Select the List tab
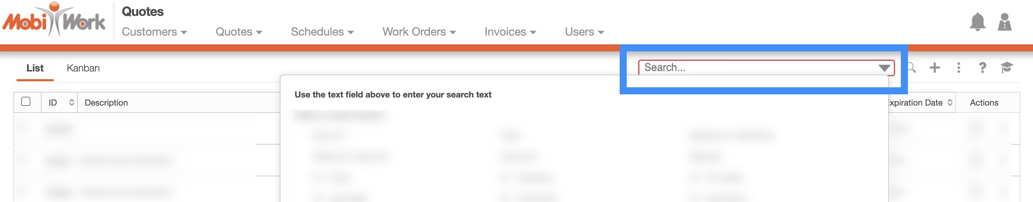 (35, 68)
